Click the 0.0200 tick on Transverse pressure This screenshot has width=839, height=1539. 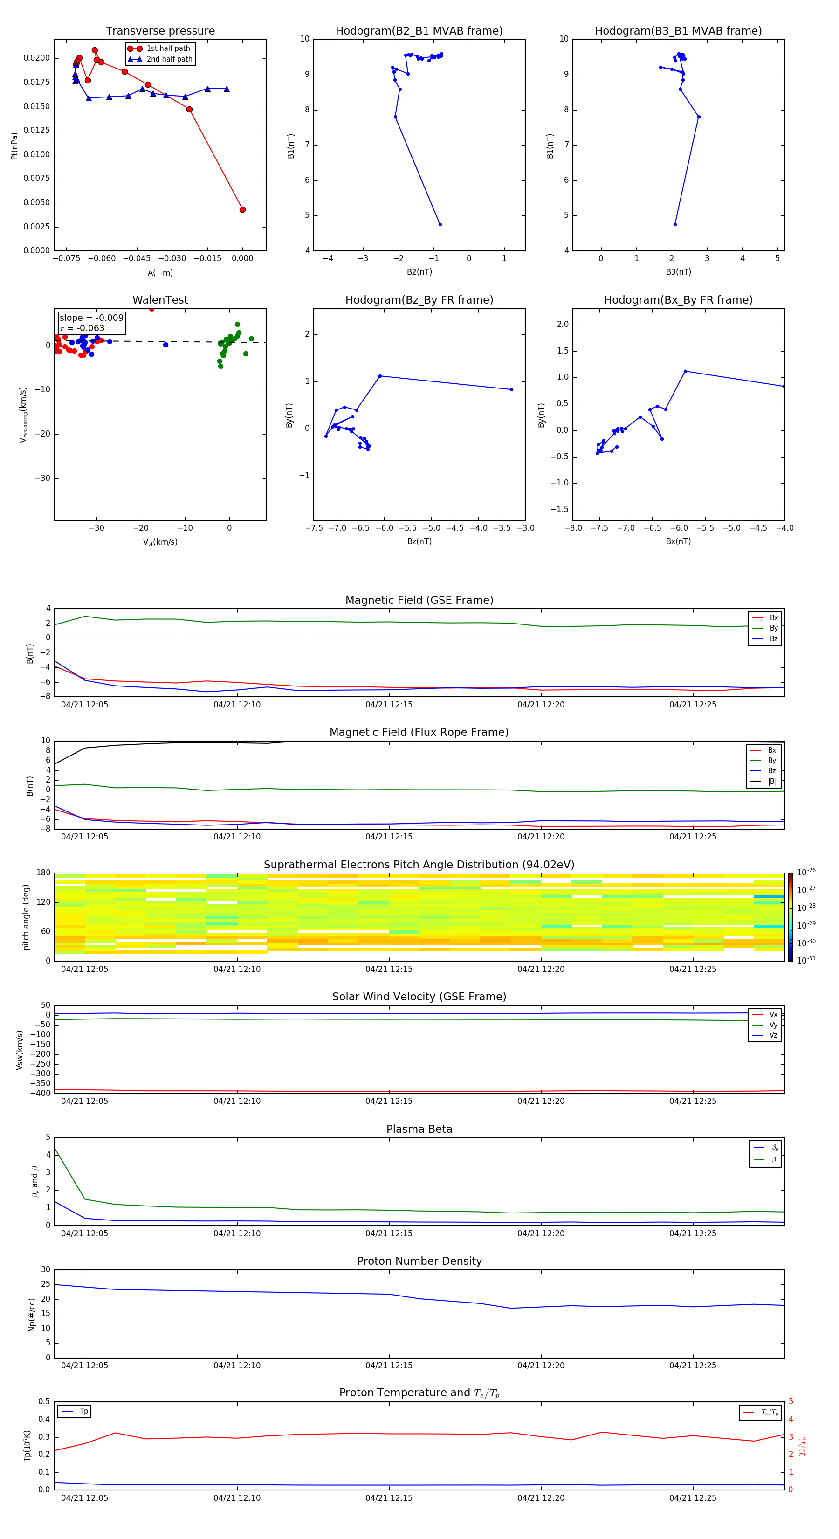coord(37,58)
